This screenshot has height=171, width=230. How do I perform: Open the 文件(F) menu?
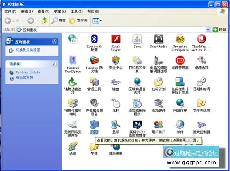[10, 11]
